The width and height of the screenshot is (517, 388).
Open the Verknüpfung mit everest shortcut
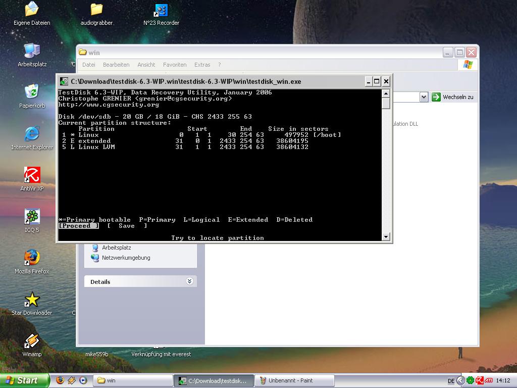[161, 354]
